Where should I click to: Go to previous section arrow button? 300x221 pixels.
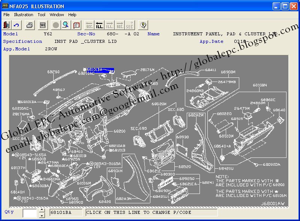click(x=89, y=25)
